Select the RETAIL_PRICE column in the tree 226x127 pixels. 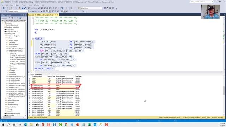18,60
